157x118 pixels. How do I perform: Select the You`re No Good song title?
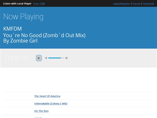[x=44, y=35]
